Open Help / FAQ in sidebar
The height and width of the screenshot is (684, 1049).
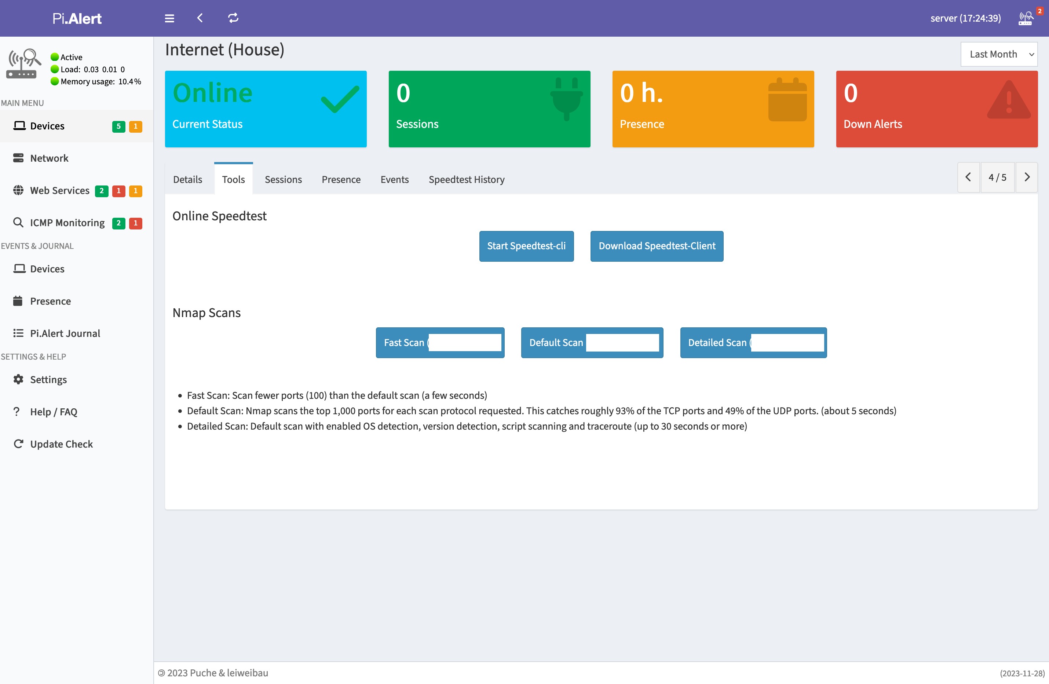(x=53, y=412)
